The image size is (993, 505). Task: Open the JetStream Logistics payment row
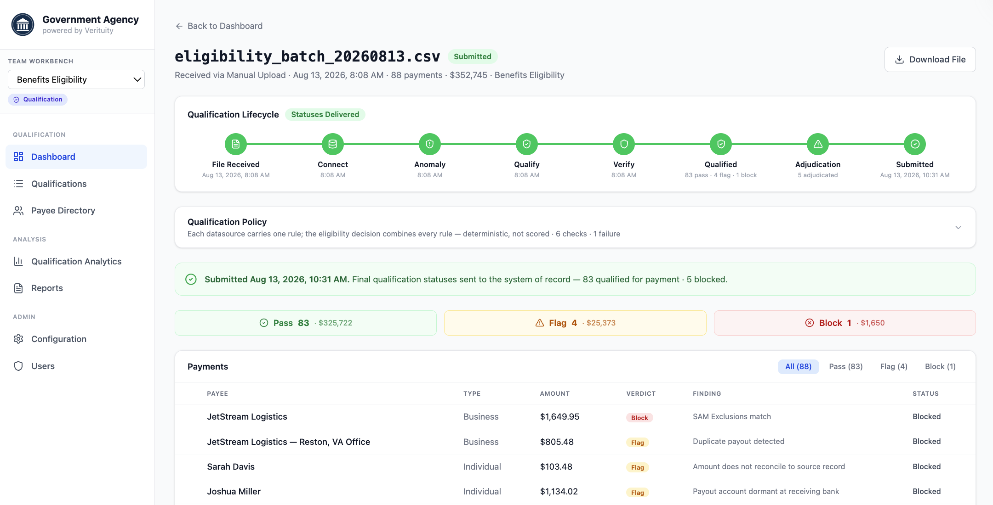pyautogui.click(x=575, y=417)
